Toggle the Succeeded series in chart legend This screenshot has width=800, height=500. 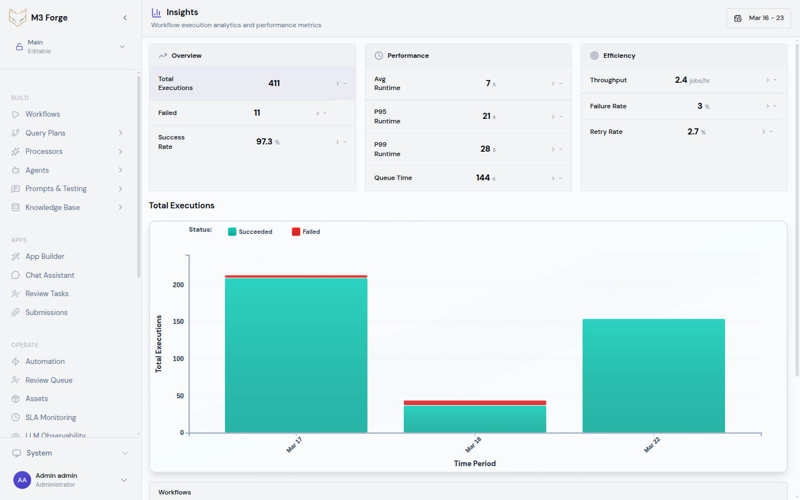click(250, 232)
